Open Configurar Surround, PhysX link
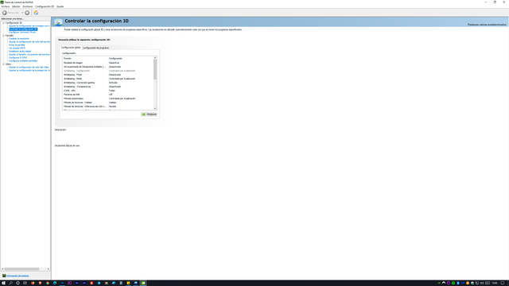The width and height of the screenshot is (509, 286). tap(22, 33)
